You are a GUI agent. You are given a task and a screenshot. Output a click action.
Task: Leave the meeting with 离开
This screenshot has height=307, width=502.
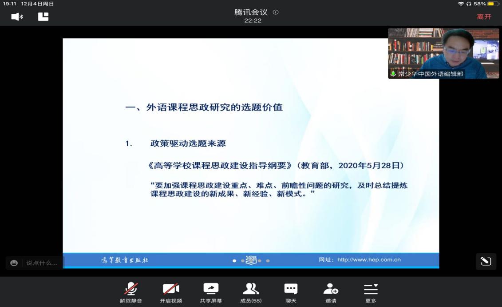pyautogui.click(x=484, y=17)
